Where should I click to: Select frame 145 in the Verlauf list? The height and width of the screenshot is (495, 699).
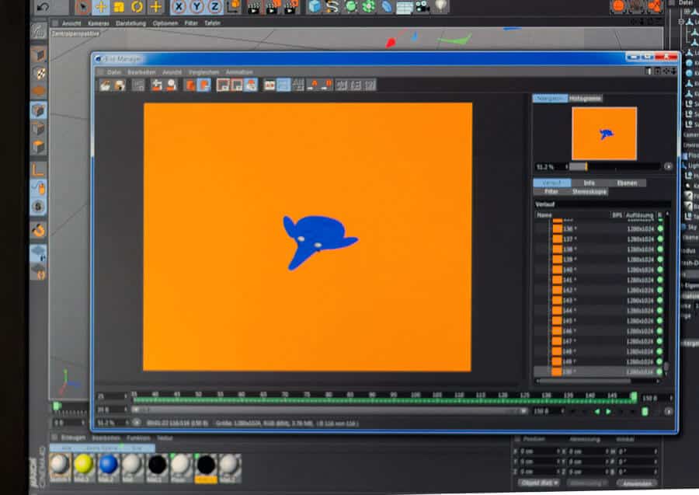click(x=599, y=321)
